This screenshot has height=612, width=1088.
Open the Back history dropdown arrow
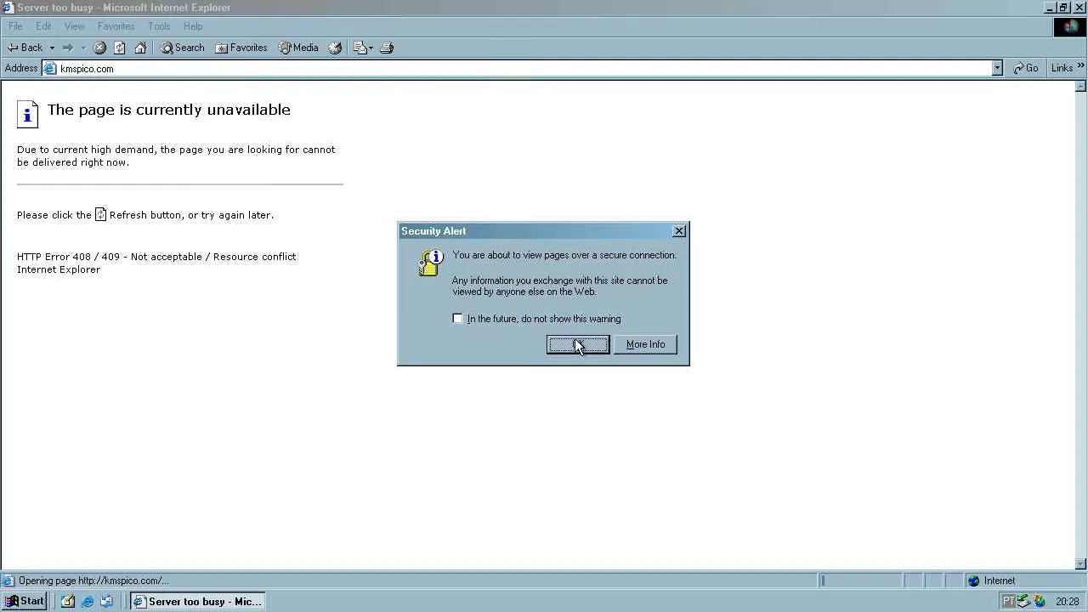(52, 48)
